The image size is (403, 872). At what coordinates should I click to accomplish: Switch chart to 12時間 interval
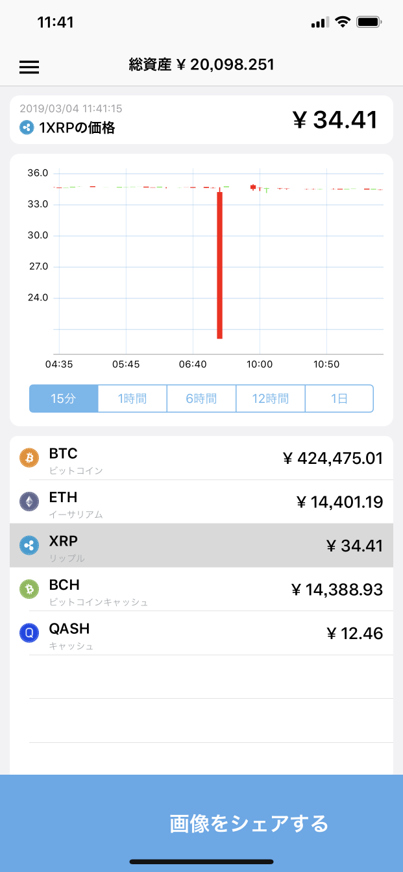coord(270,398)
